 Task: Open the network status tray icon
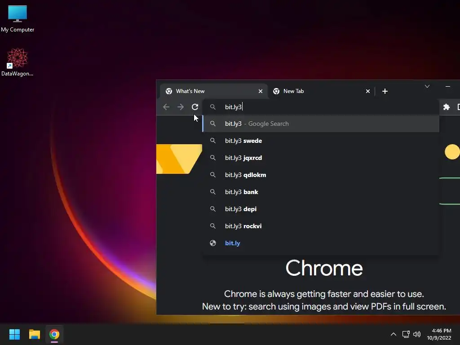(406, 334)
